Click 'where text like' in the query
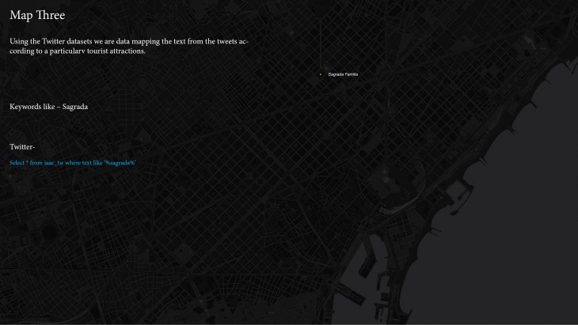578x325 pixels. coord(83,162)
